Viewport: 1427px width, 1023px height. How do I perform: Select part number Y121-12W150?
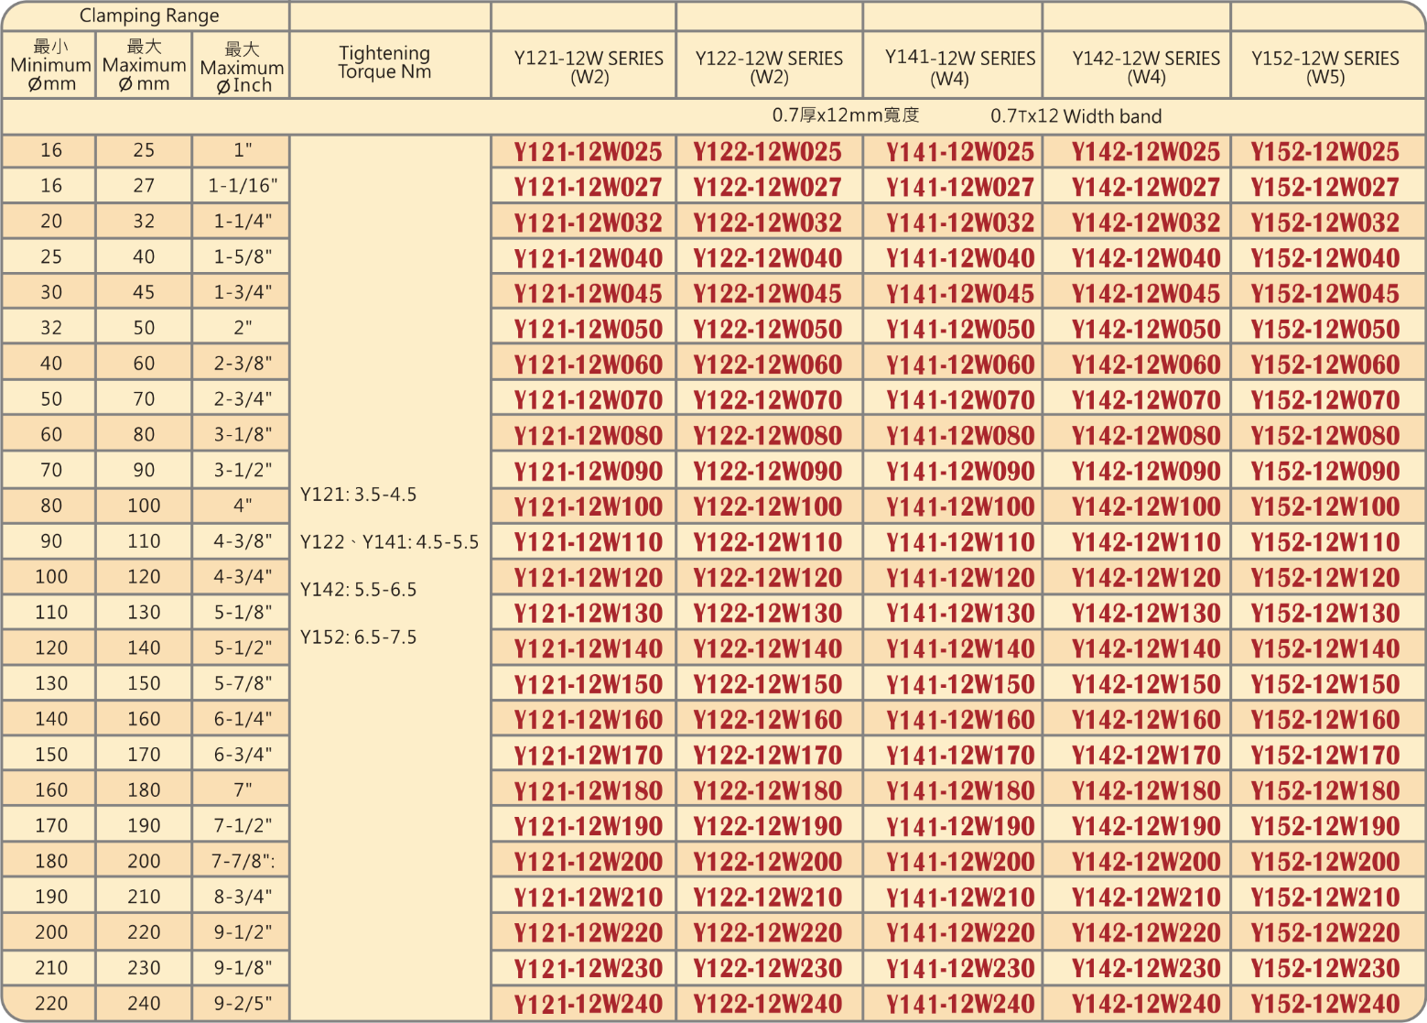tap(588, 684)
